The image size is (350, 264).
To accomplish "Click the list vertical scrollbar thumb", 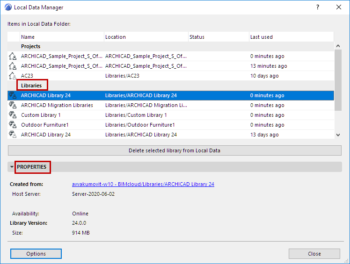I will [338, 80].
